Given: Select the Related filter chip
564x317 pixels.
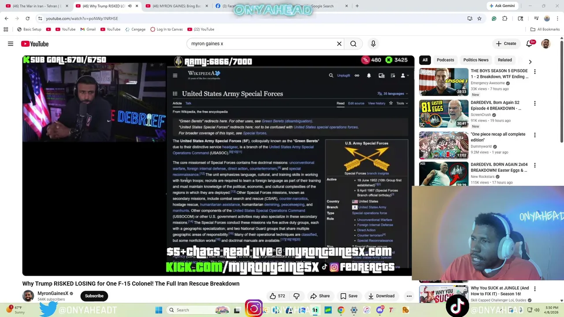Looking at the screenshot, I should 505,60.
